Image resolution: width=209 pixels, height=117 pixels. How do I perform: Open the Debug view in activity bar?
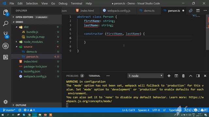point(6,46)
